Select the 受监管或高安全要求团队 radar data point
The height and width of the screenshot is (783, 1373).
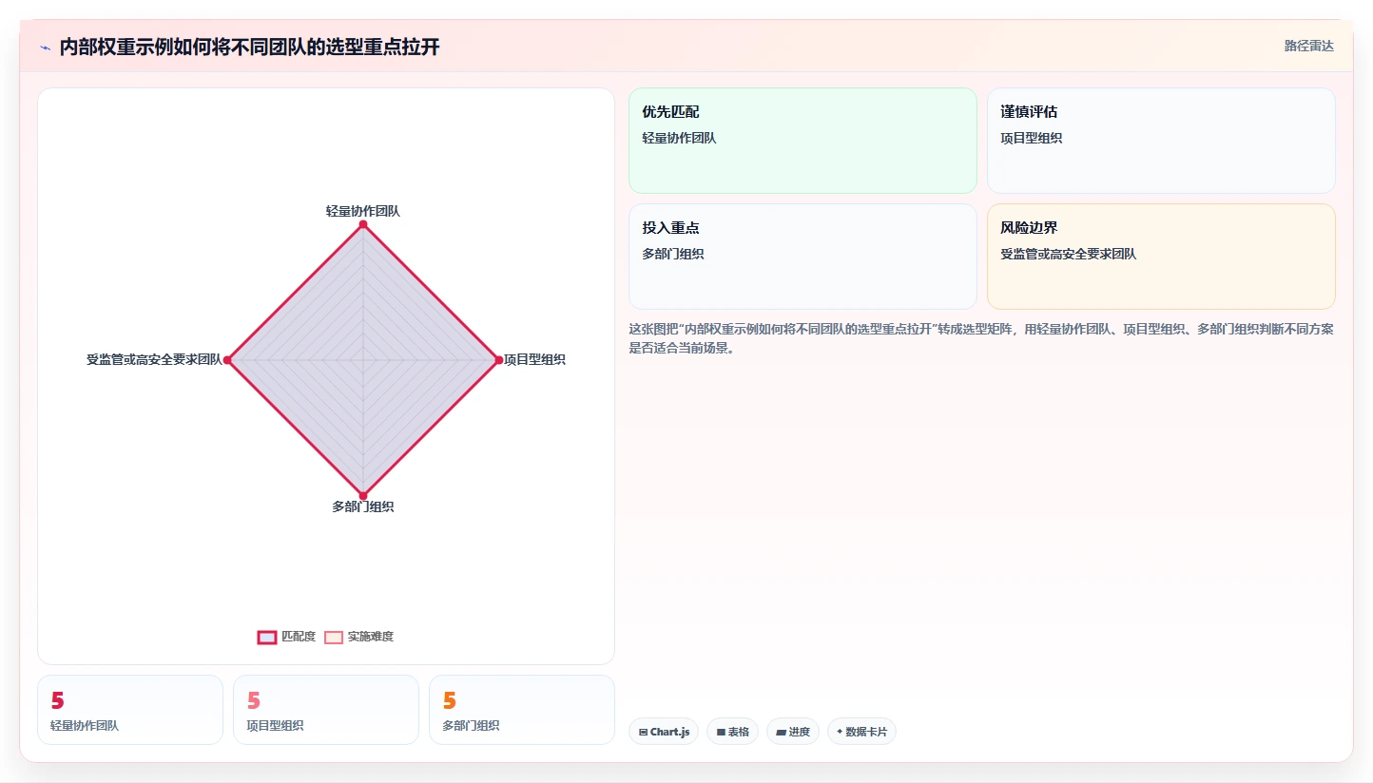227,360
